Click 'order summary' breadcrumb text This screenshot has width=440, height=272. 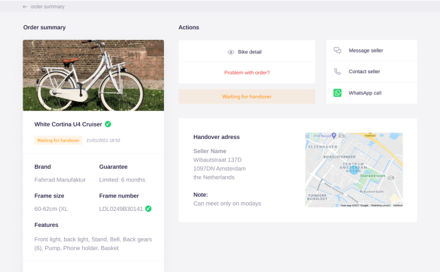(47, 7)
